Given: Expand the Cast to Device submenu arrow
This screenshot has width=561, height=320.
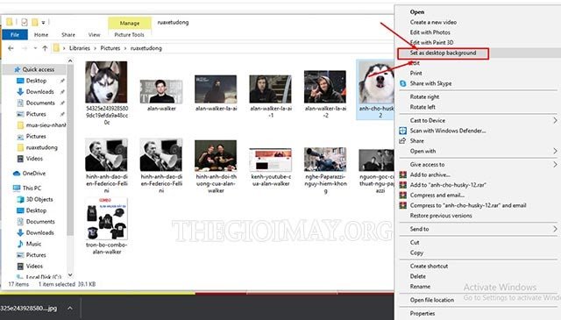Looking at the screenshot, I should tap(555, 120).
